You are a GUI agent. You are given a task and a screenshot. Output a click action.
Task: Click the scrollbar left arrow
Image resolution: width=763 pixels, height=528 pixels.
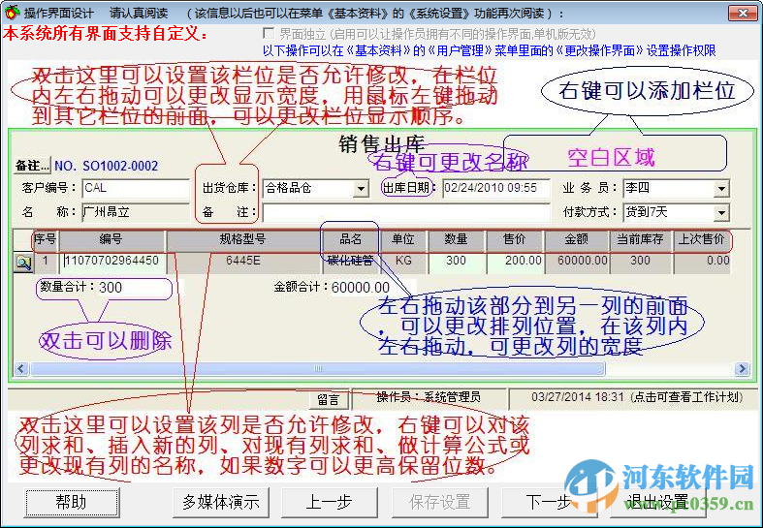click(20, 368)
